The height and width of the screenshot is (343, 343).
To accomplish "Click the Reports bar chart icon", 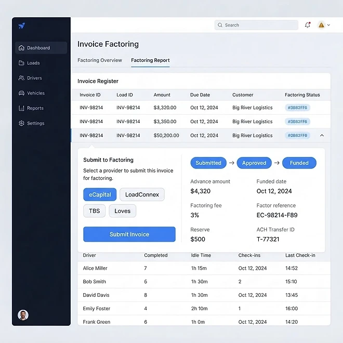I will point(21,108).
